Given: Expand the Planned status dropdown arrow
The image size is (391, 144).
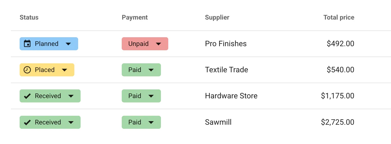Looking at the screenshot, I should pyautogui.click(x=68, y=44).
